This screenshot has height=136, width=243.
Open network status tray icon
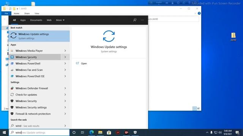(216, 133)
